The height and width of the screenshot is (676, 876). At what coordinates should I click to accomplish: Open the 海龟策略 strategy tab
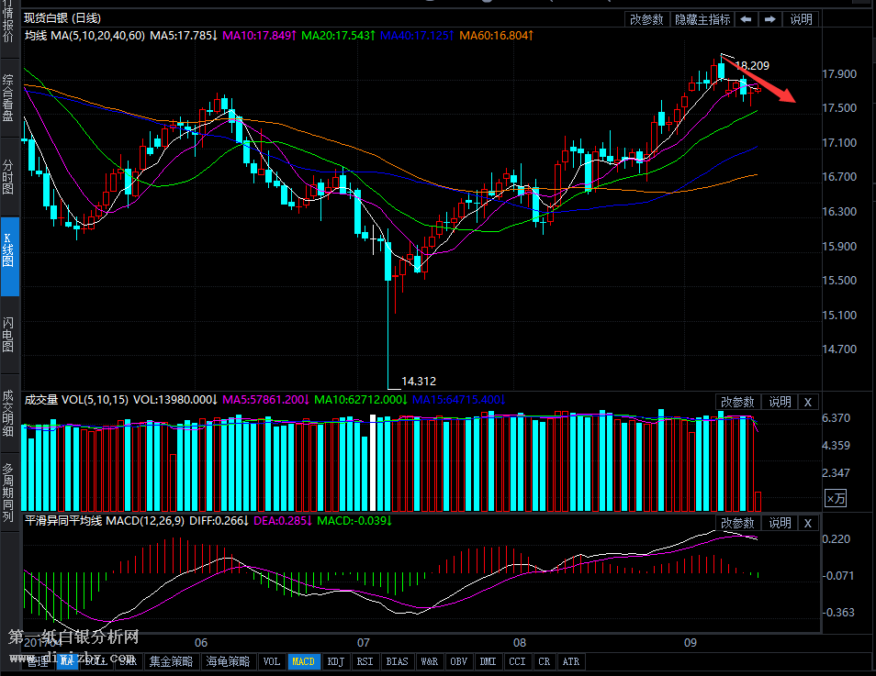pos(227,661)
